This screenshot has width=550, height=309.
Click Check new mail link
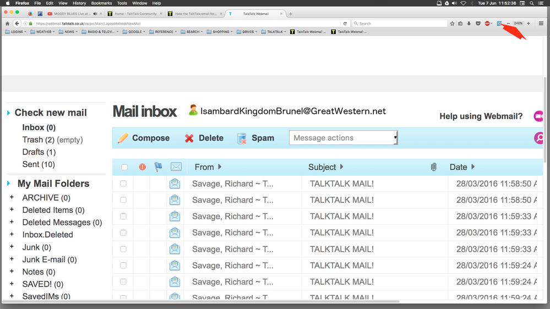(x=51, y=113)
